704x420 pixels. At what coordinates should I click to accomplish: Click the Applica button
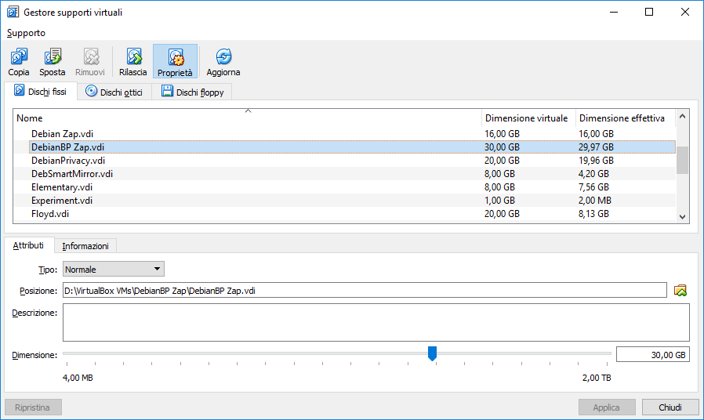click(x=607, y=407)
